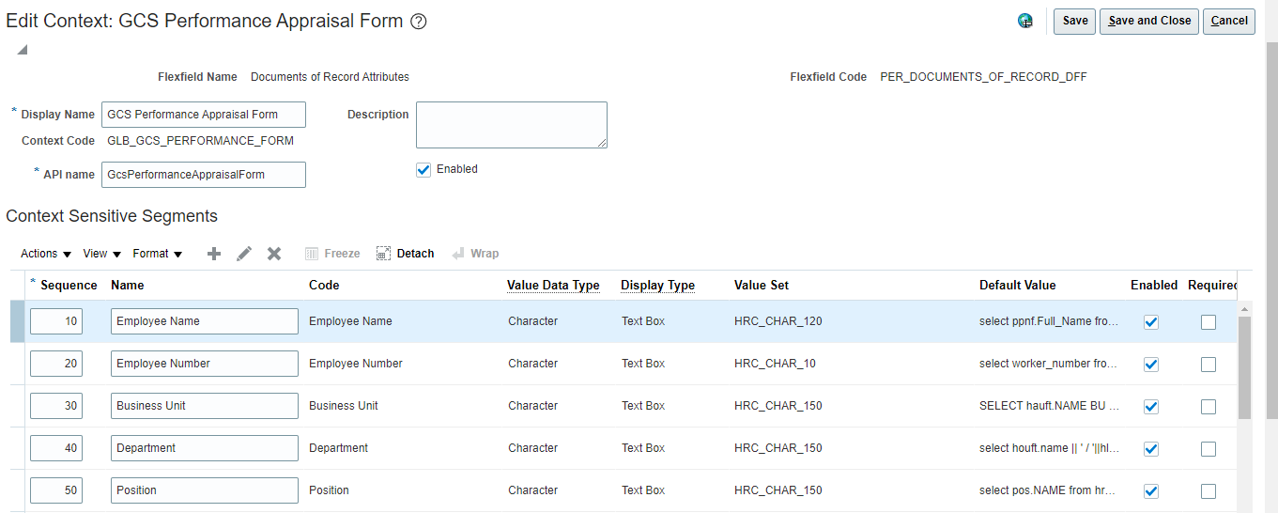Check Required for Position row
1278x513 pixels.
[x=1209, y=491]
